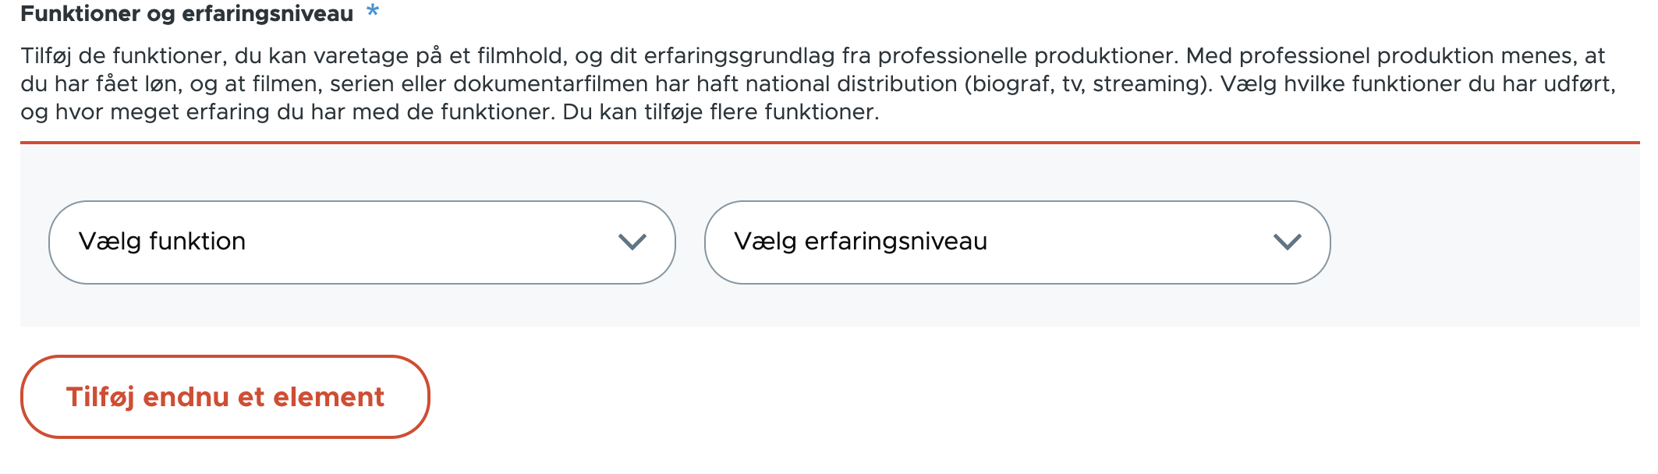Click the chevron arrow in Vælg funktion
1658x474 pixels.
click(x=632, y=242)
